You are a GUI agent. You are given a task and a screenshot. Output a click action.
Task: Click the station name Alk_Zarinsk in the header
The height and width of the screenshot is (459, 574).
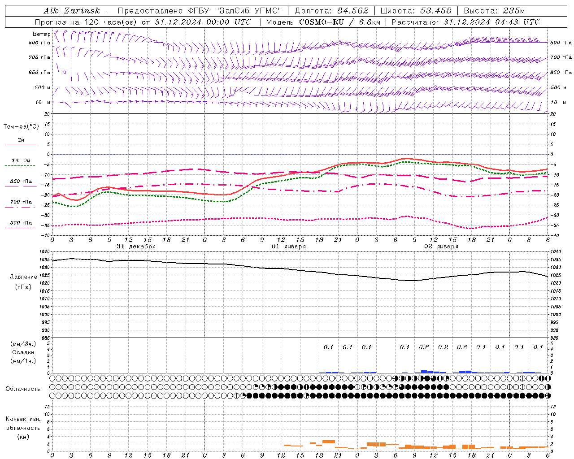coord(72,11)
